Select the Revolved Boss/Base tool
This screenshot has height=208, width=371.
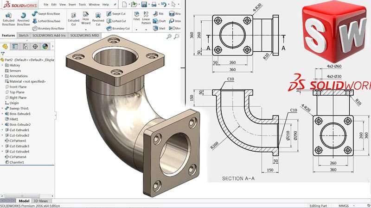[23, 19]
